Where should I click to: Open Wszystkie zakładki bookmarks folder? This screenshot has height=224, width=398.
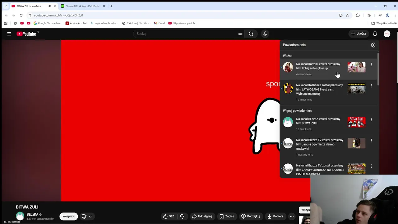[384, 23]
